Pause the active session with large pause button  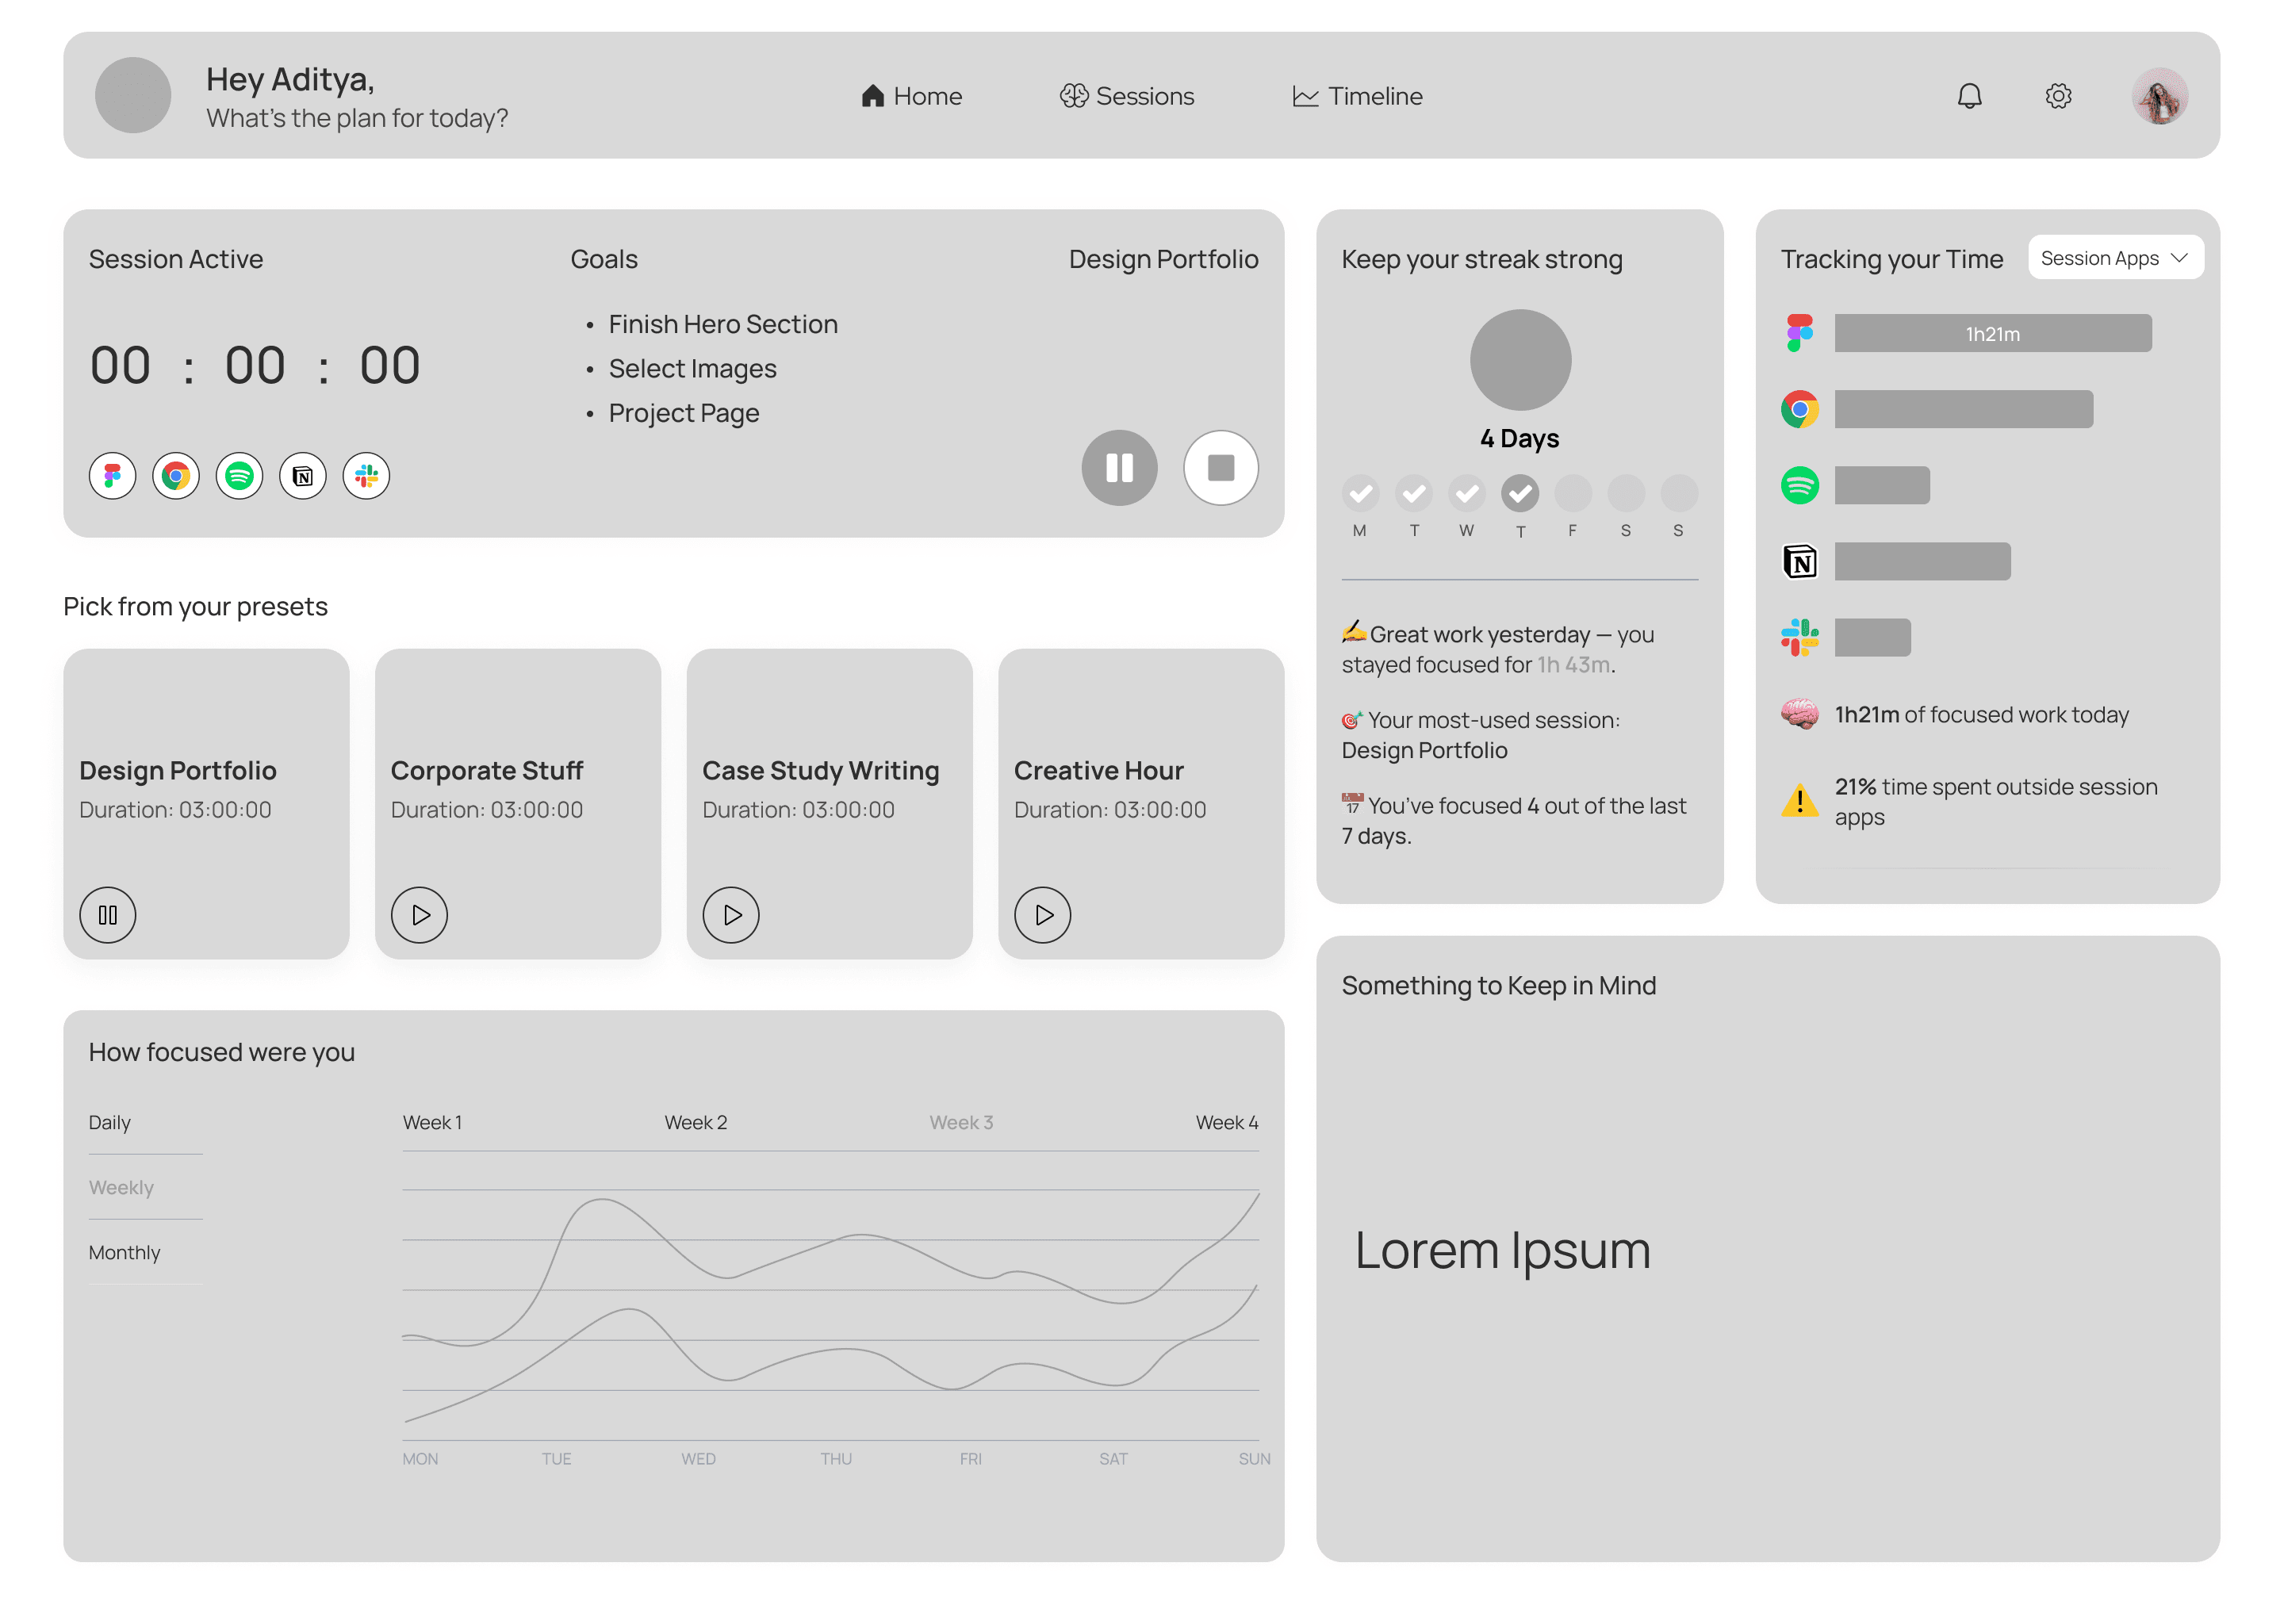pos(1119,467)
